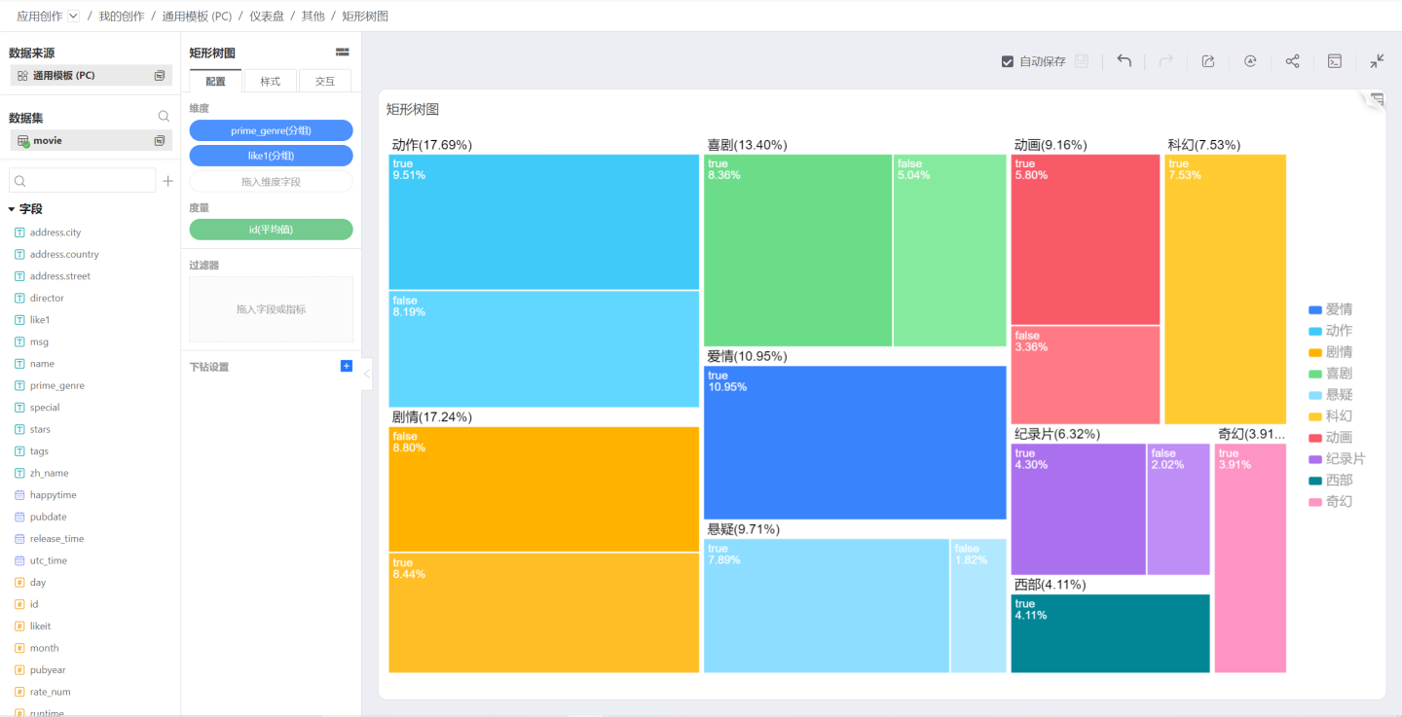The width and height of the screenshot is (1402, 717).
Task: Toggle 西部 legend item visibility
Action: click(1330, 481)
